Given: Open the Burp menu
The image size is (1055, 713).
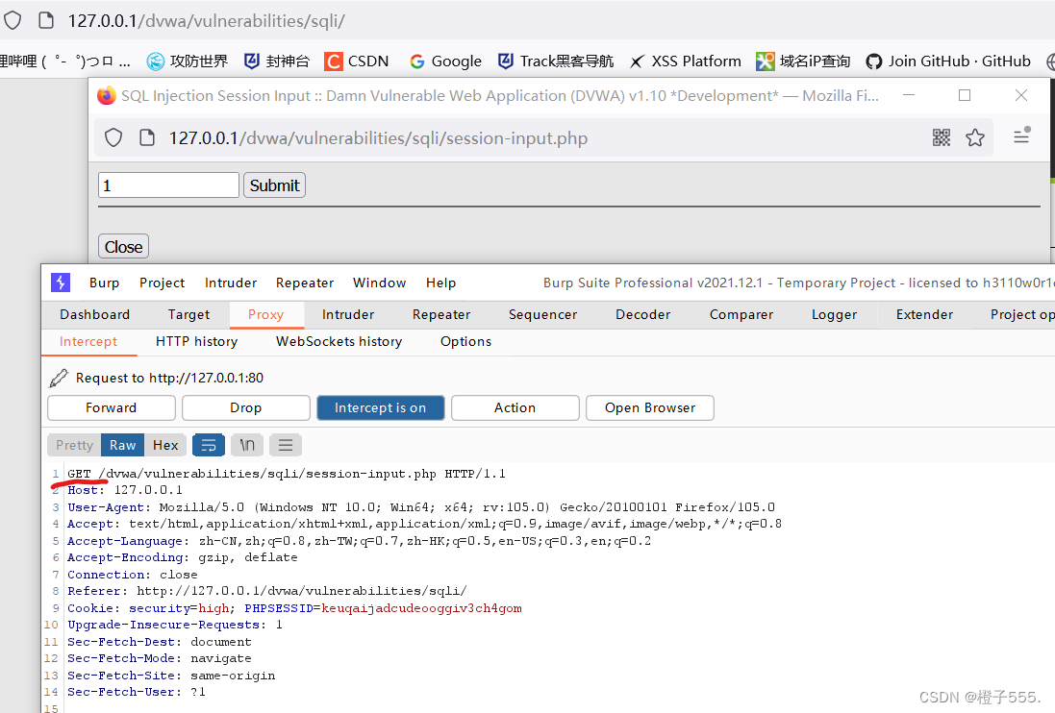Looking at the screenshot, I should 104,283.
